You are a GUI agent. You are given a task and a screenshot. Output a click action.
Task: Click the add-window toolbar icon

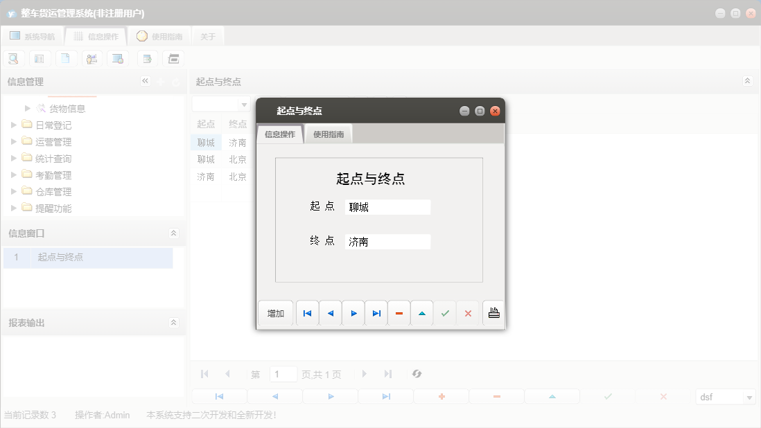pyautogui.click(x=147, y=58)
